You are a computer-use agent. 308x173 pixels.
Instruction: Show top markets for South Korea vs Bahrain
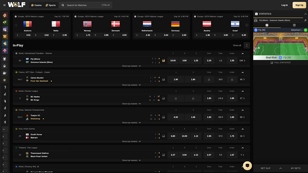tap(131, 141)
